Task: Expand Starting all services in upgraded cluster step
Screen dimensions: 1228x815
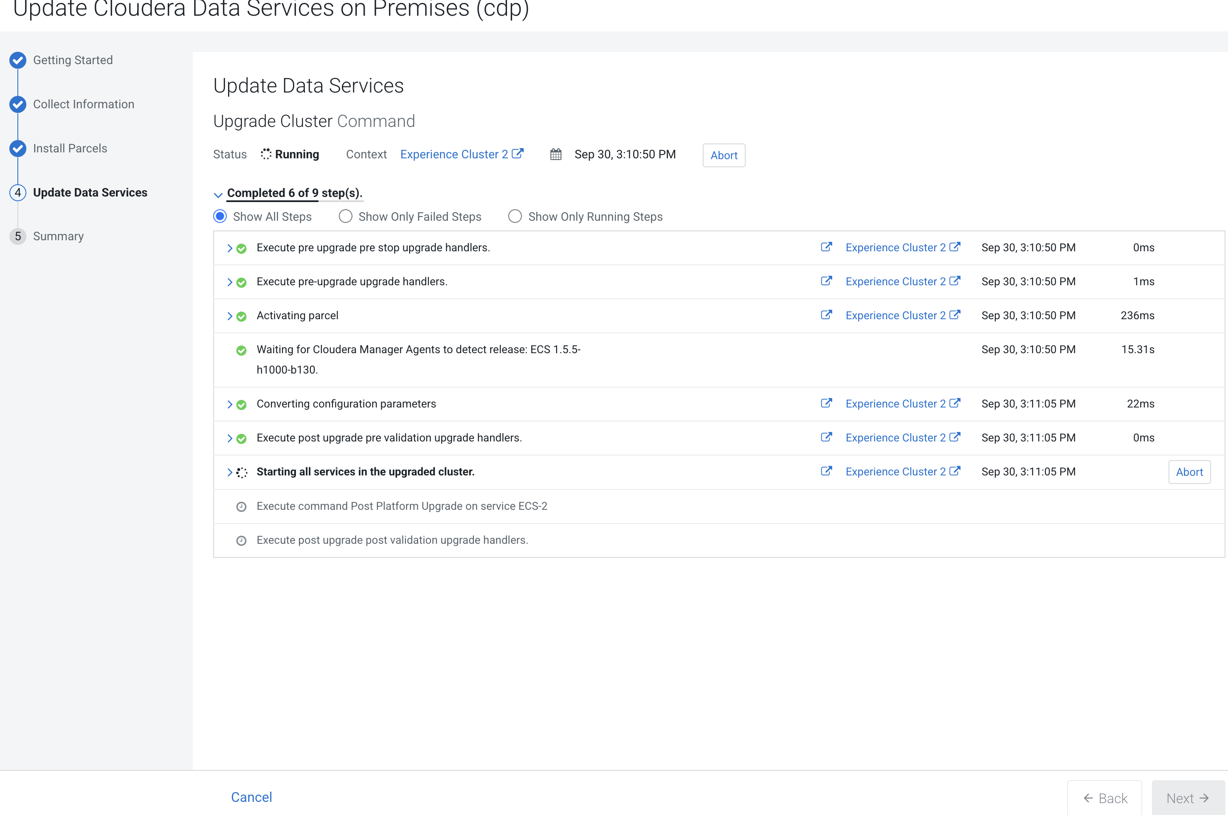Action: [x=229, y=472]
